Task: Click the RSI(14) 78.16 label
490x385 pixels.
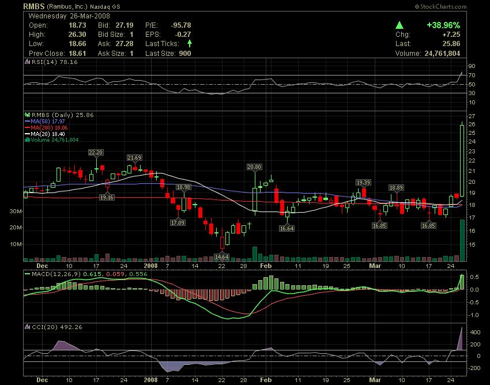Action: (54, 62)
